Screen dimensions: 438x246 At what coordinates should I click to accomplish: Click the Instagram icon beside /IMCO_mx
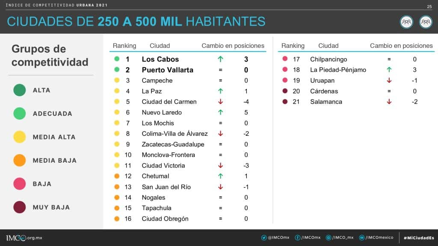coord(328,237)
